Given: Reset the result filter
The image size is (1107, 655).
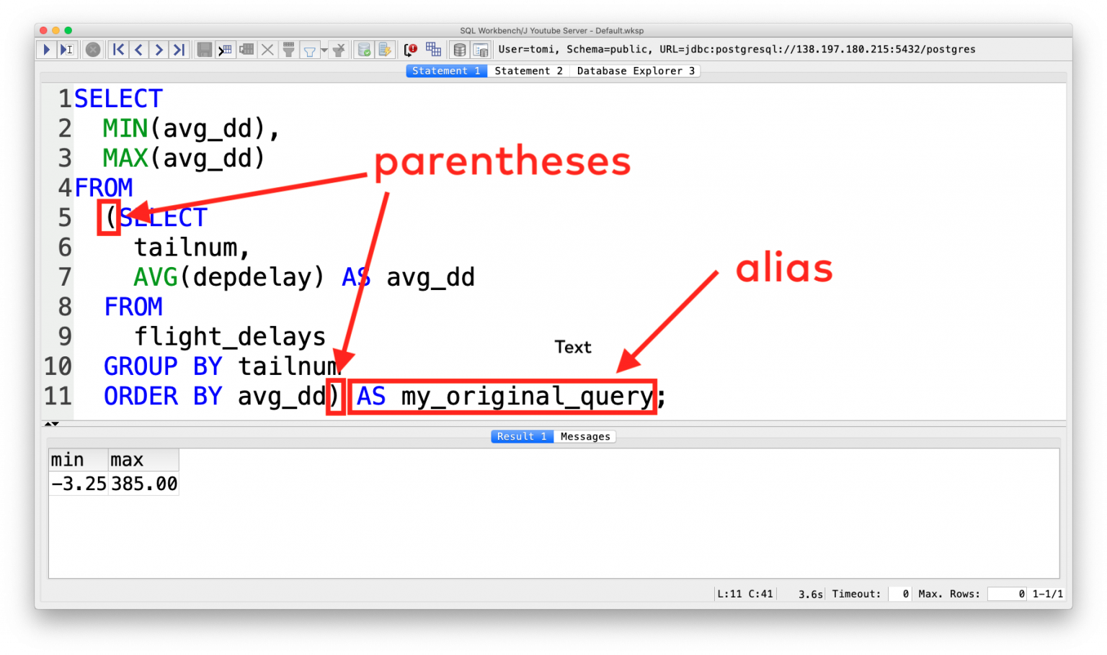Looking at the screenshot, I should coord(338,49).
